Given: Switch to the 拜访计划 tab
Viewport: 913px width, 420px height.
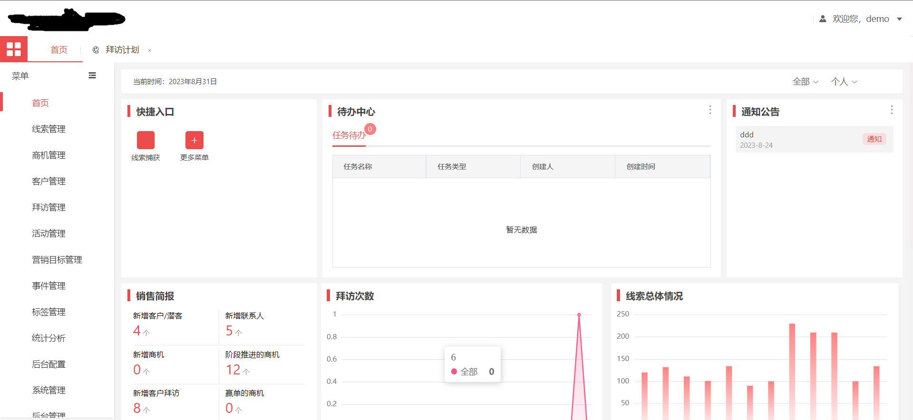Looking at the screenshot, I should [x=122, y=50].
